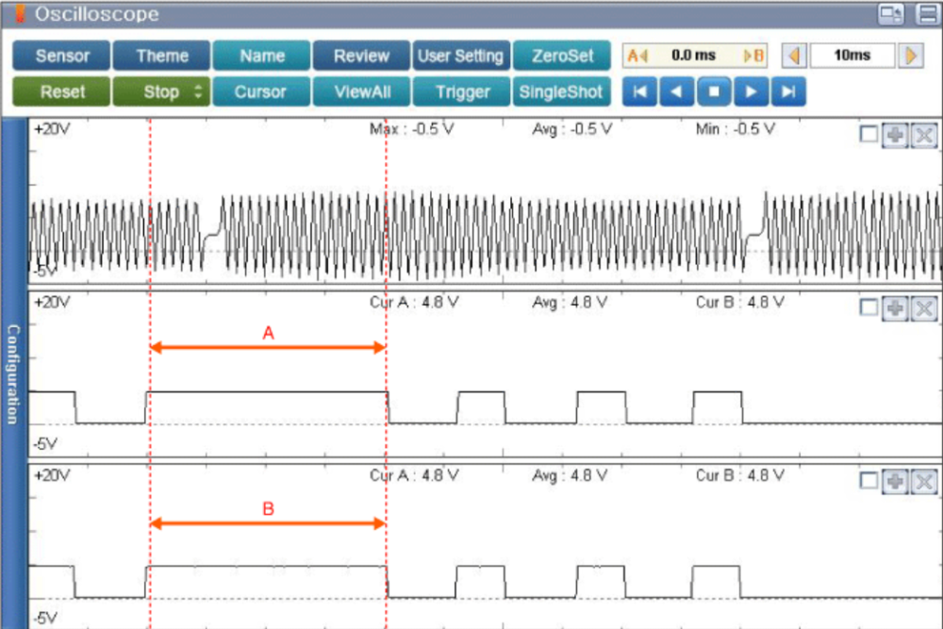Image resolution: width=943 pixels, height=629 pixels.
Task: Click the 10ms time base field
Action: (x=852, y=56)
